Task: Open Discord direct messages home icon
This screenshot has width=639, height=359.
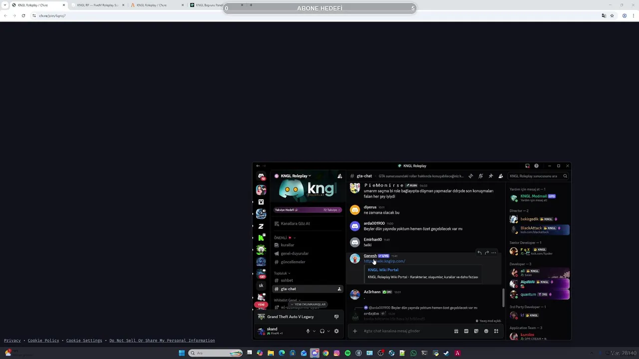Action: click(261, 176)
